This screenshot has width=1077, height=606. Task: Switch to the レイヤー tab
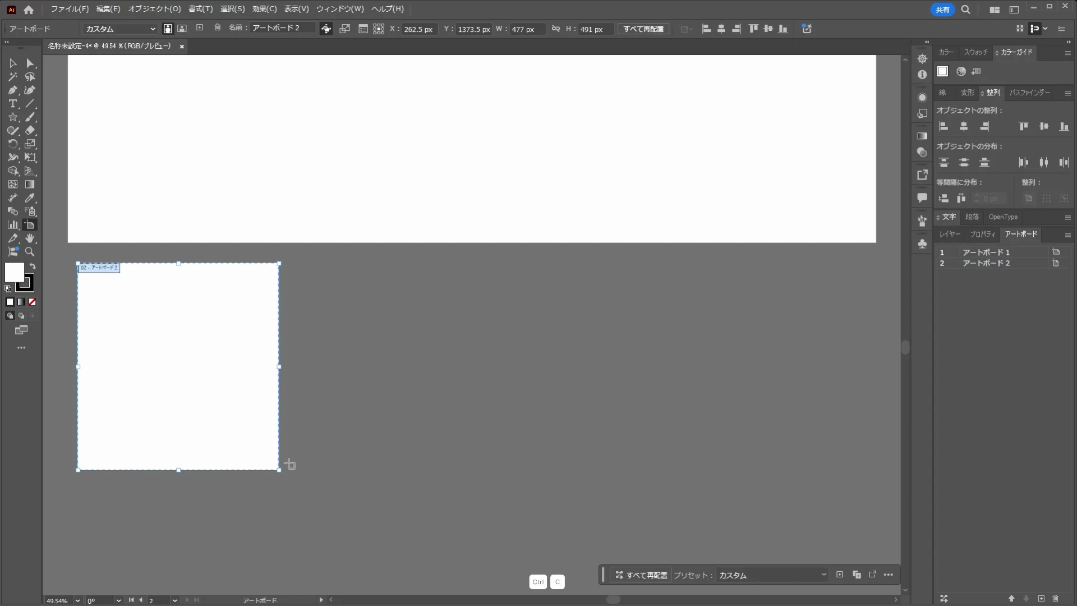coord(950,234)
